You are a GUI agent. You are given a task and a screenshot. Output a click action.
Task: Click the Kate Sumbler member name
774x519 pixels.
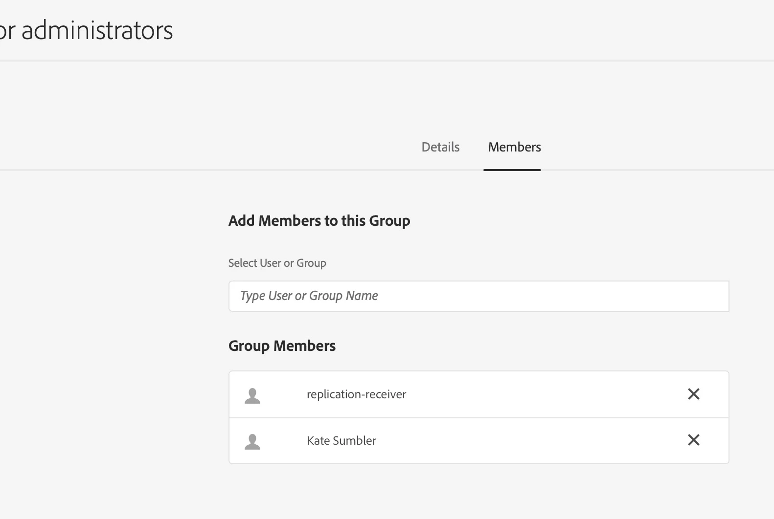[x=341, y=441]
